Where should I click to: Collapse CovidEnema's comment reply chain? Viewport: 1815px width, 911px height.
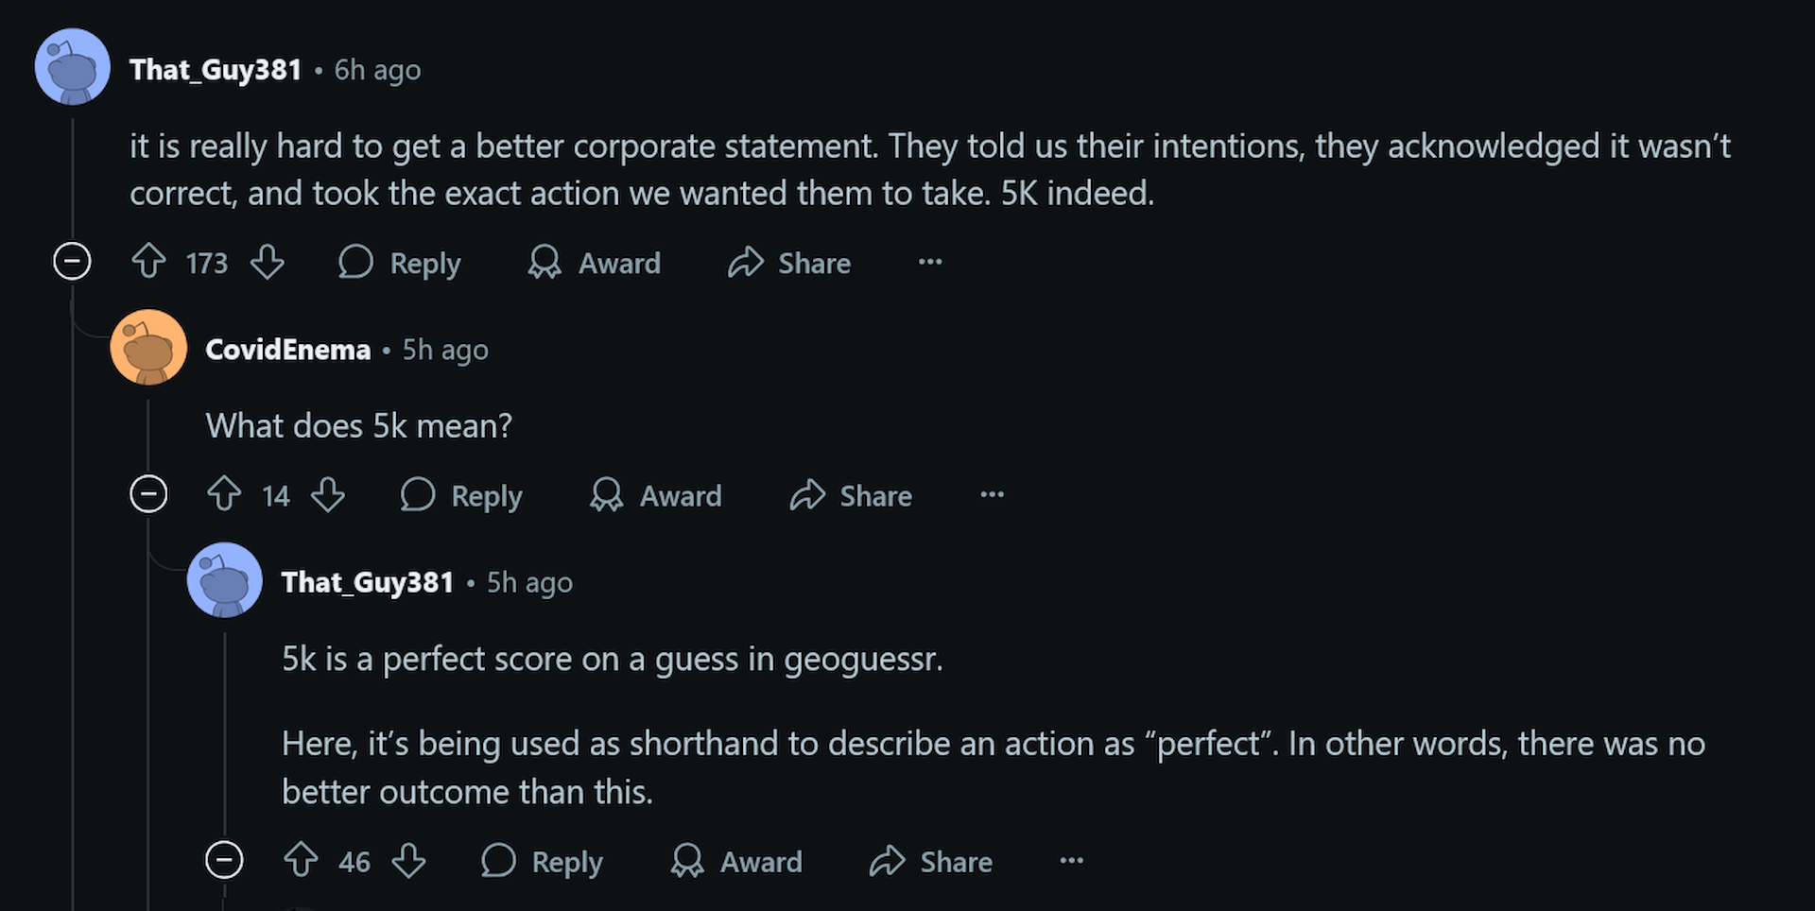[148, 493]
